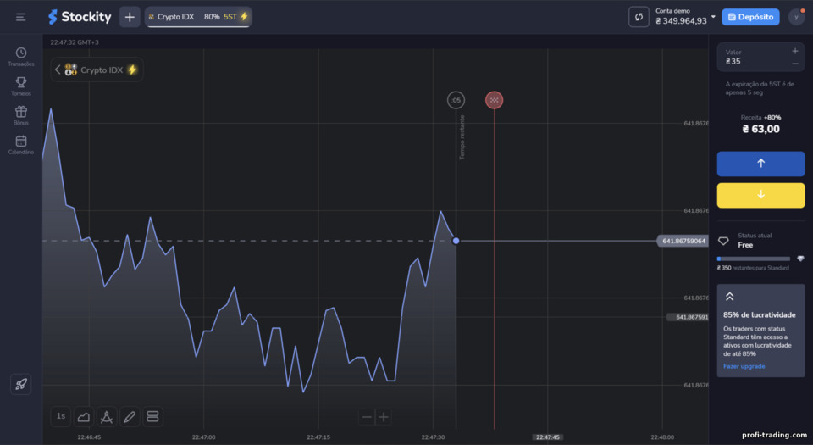Click the 641.86759064 price label
813x445 pixels.
point(683,241)
